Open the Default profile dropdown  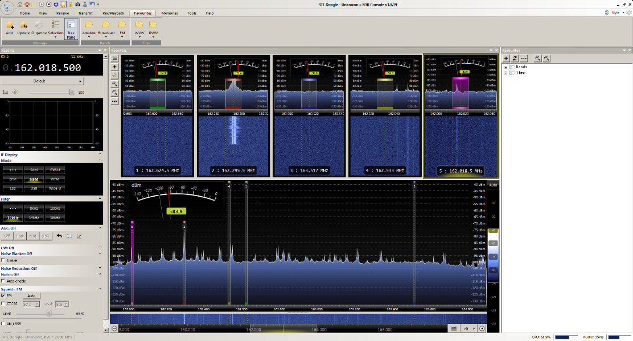(x=42, y=81)
